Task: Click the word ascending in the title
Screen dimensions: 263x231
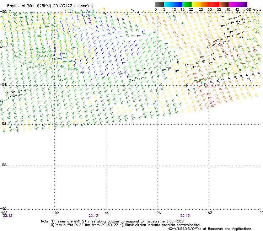Action: click(x=84, y=6)
